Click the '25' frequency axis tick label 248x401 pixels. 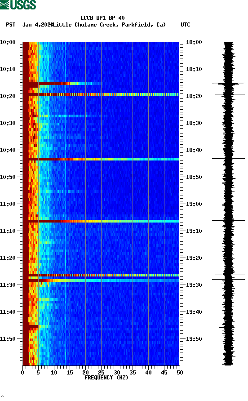[x=101, y=373]
